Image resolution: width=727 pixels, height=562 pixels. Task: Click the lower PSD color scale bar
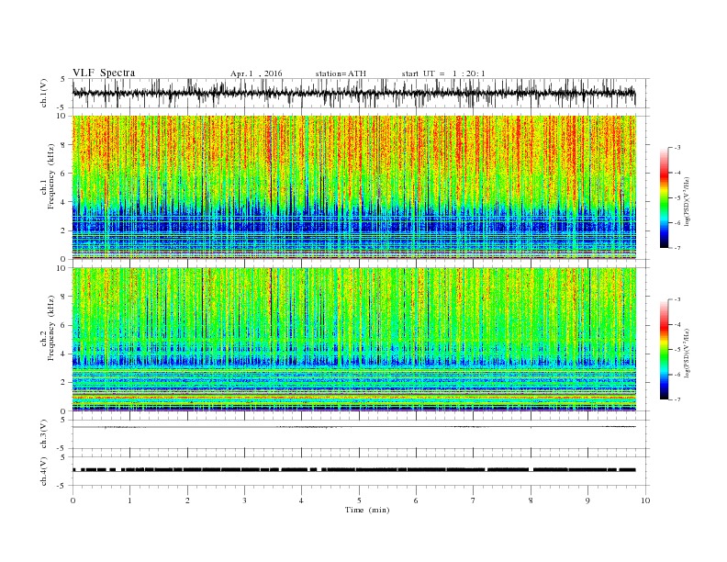point(664,349)
